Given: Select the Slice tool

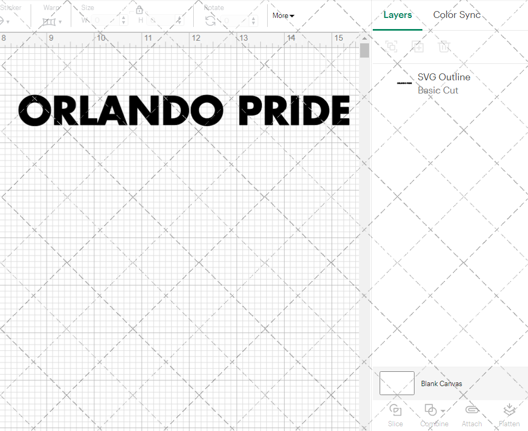Looking at the screenshot, I should (x=395, y=415).
